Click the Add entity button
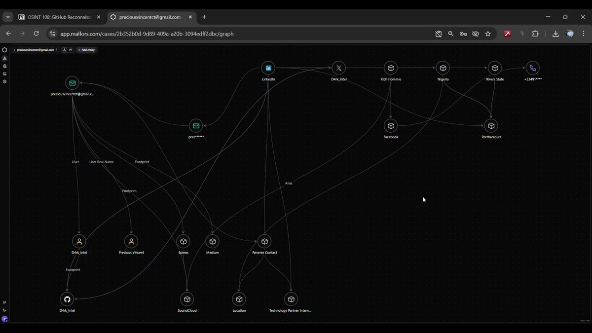The height and width of the screenshot is (333, 592). 86,50
